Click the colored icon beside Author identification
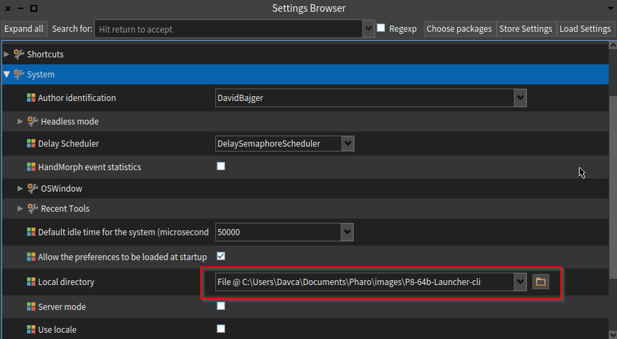This screenshot has width=617, height=339. pyautogui.click(x=30, y=98)
